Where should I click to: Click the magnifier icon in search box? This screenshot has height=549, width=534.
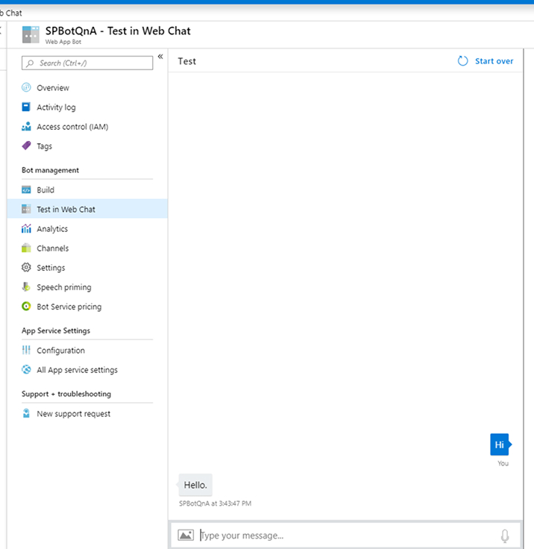click(30, 63)
